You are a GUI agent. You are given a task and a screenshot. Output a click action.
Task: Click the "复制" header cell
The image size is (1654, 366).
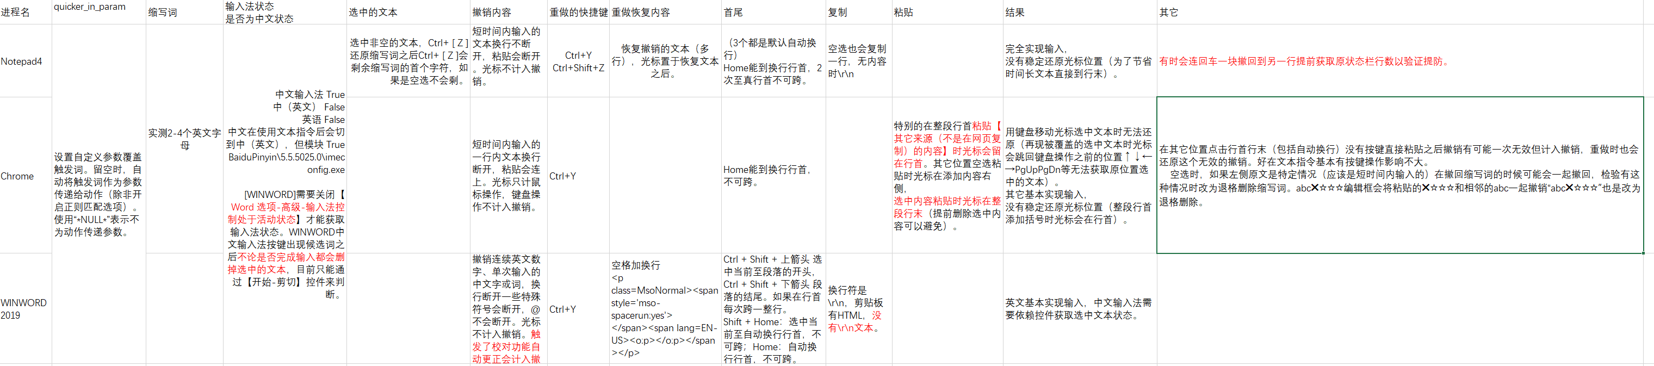point(859,12)
